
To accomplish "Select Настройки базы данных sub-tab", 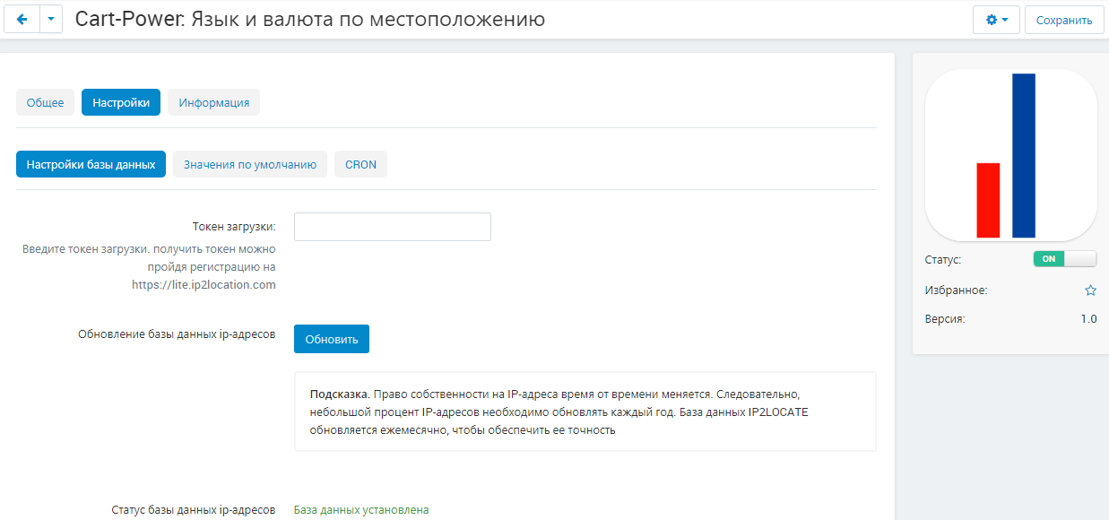I will [91, 164].
